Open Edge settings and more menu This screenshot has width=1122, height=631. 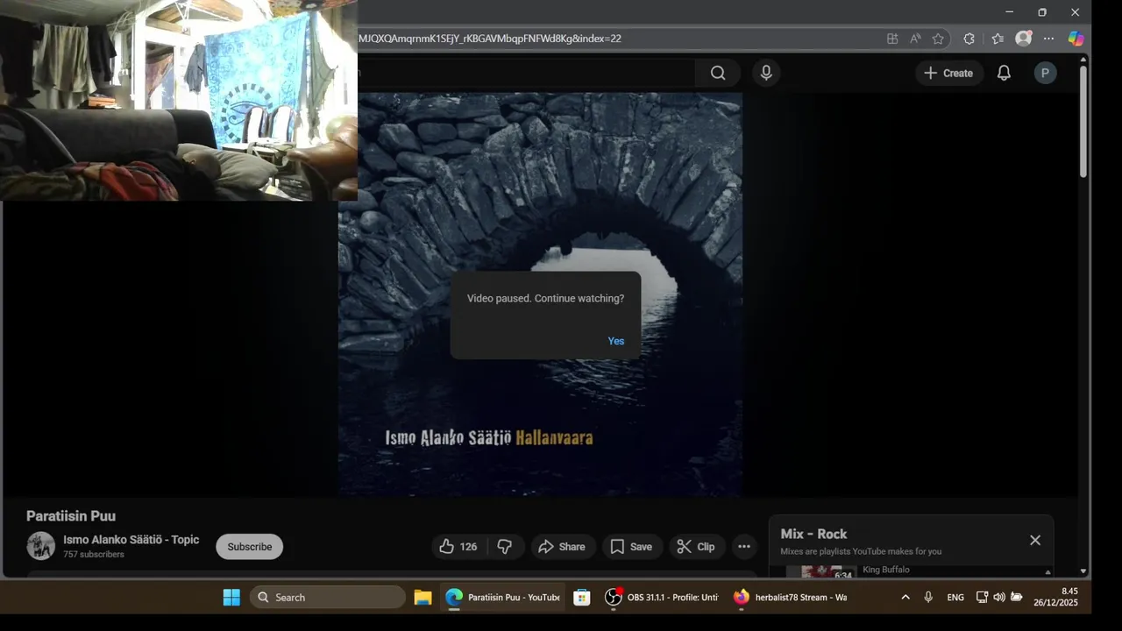(1048, 39)
